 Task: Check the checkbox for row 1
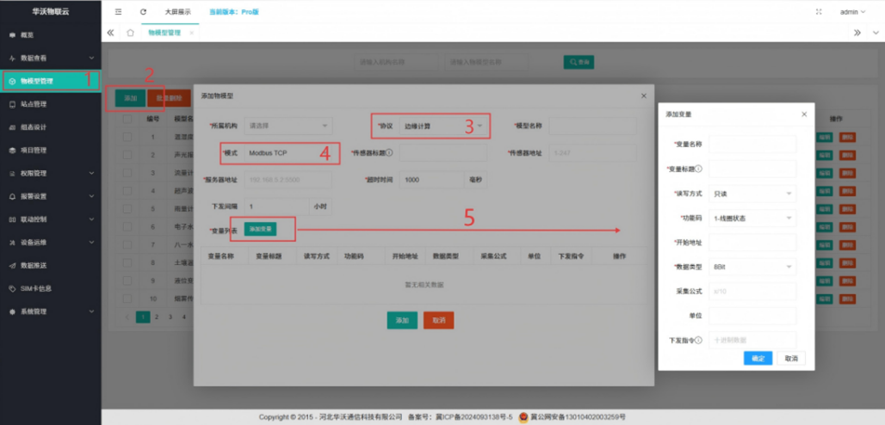coord(127,137)
